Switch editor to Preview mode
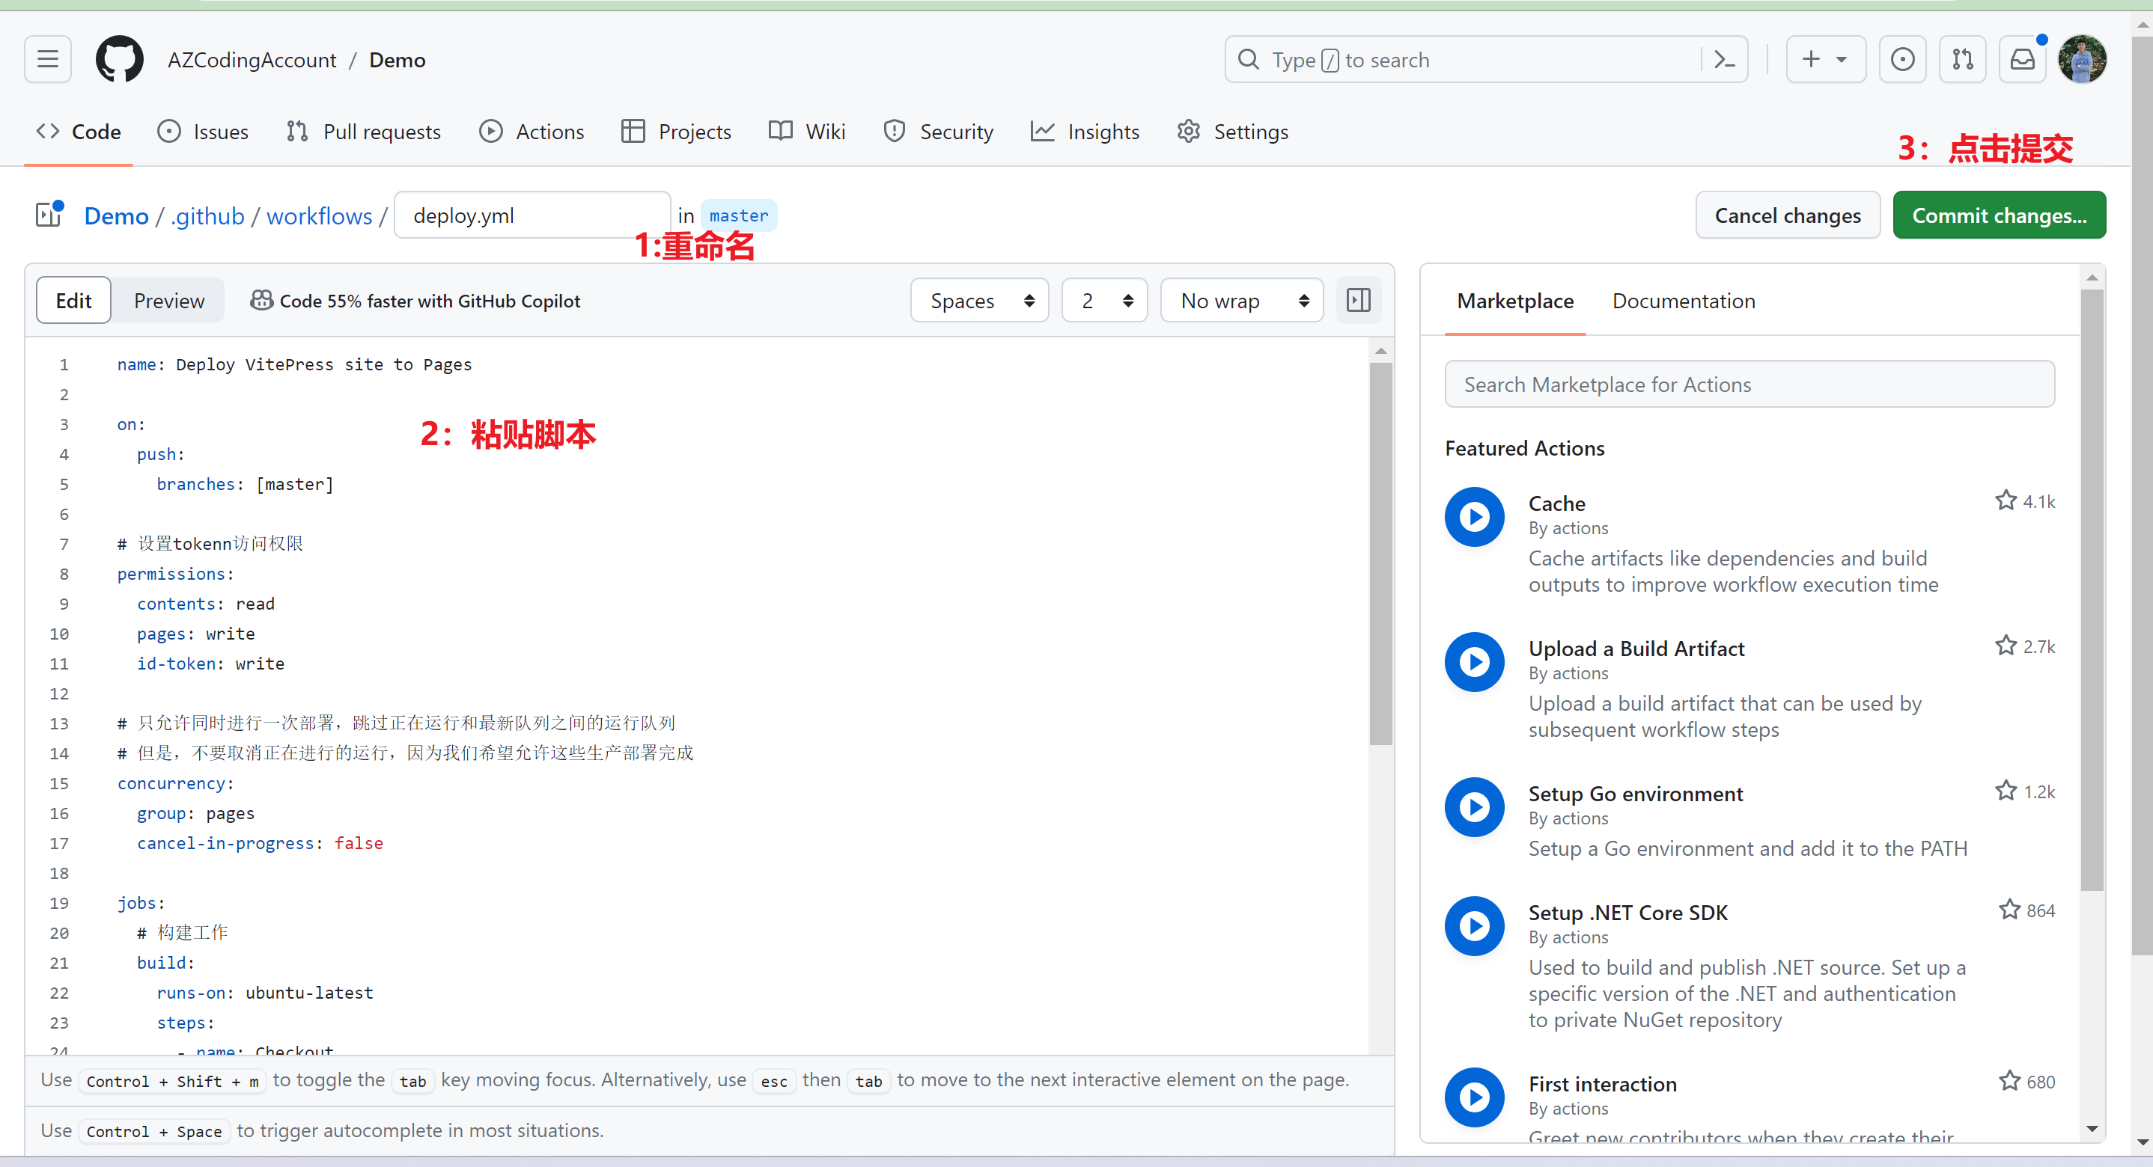The image size is (2153, 1167). click(169, 300)
